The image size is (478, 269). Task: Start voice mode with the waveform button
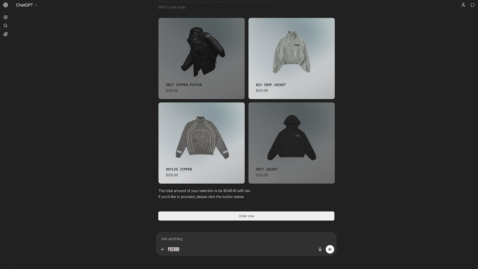click(x=330, y=249)
